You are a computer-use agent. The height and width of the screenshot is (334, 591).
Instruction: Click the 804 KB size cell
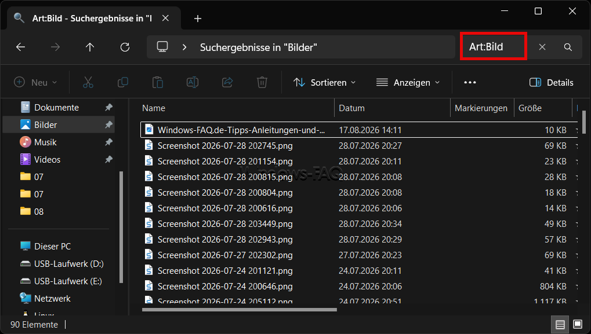coord(553,286)
